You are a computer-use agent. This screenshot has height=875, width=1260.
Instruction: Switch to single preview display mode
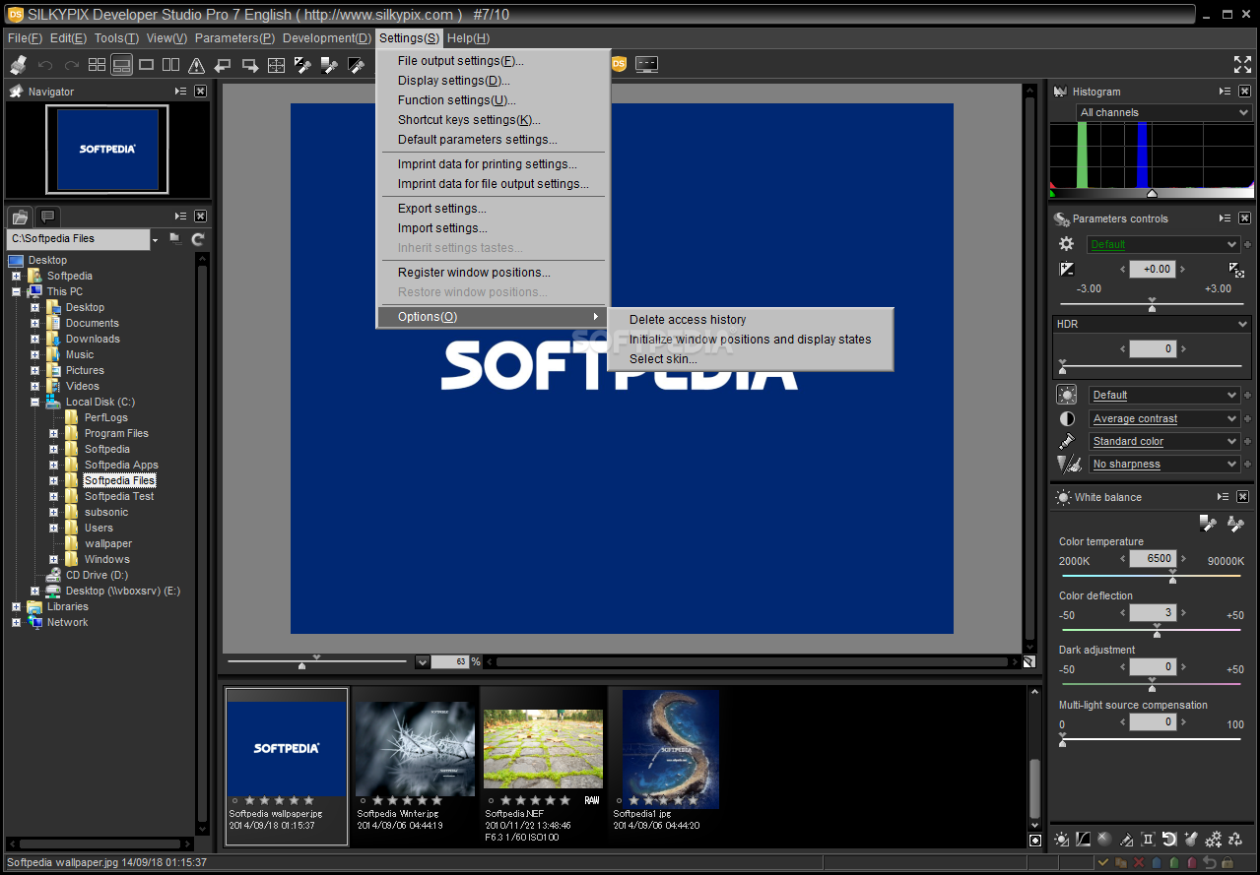146,65
